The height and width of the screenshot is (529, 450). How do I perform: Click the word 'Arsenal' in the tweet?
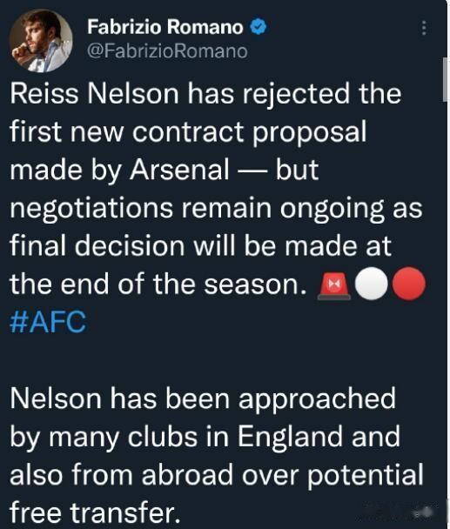click(179, 170)
